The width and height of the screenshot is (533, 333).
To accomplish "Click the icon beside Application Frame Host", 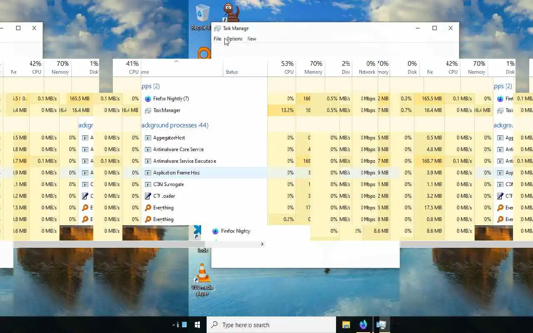I will click(148, 173).
